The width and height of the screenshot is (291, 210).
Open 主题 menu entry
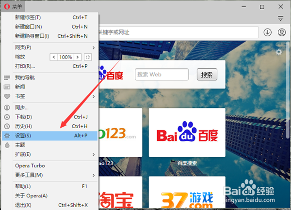click(x=50, y=145)
